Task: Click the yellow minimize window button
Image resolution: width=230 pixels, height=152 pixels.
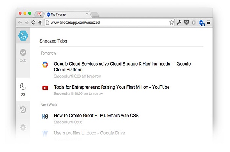Action: pyautogui.click(x=25, y=13)
